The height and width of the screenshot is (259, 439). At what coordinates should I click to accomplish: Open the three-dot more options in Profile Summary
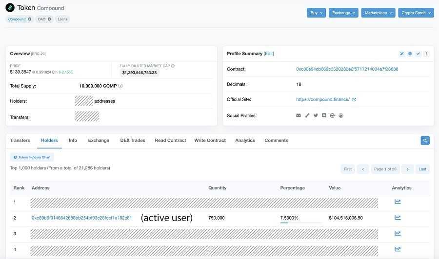(x=426, y=54)
